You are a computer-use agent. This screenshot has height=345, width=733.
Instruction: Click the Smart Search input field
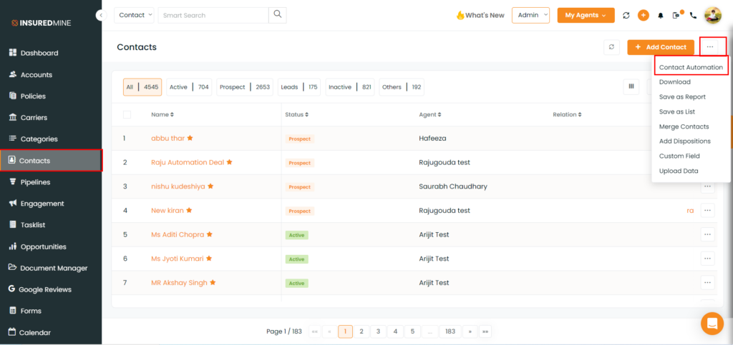pos(213,15)
